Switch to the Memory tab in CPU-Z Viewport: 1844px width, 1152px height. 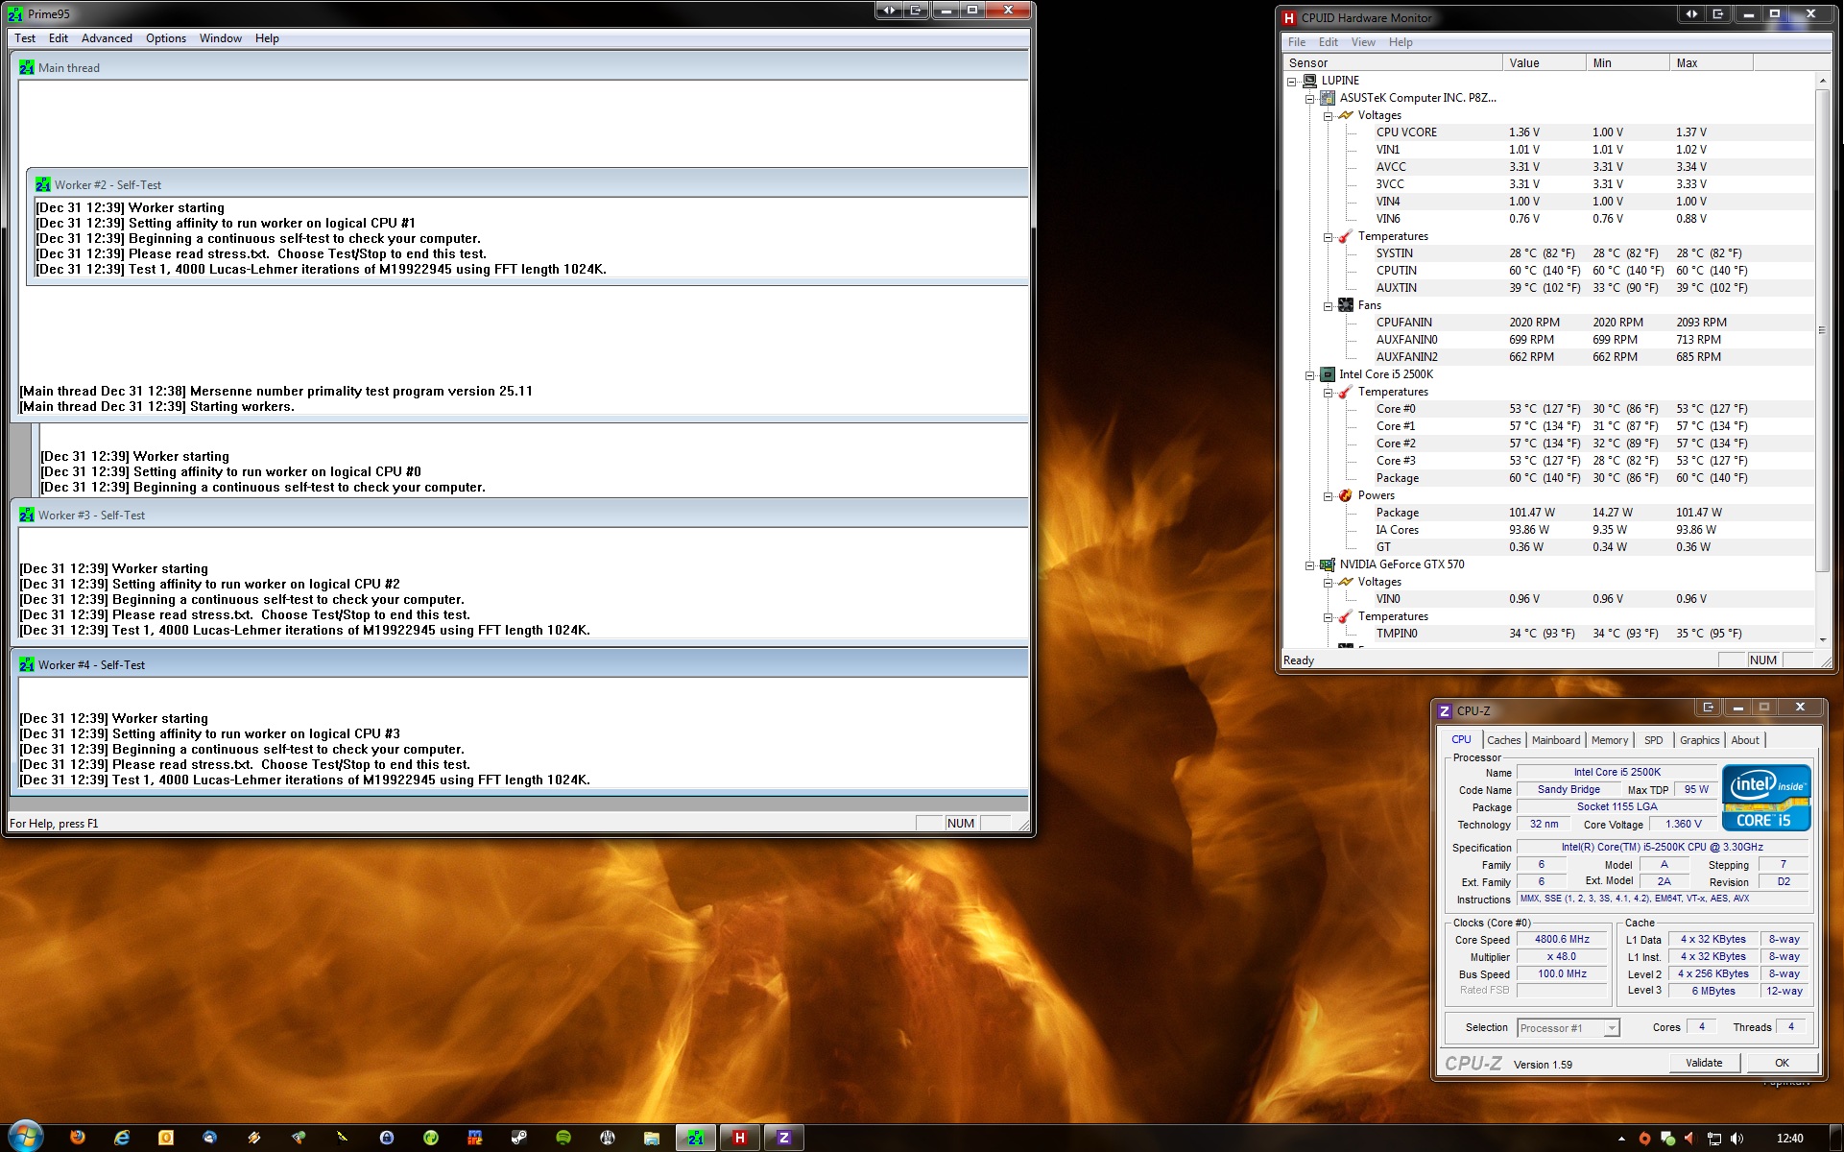click(1610, 740)
